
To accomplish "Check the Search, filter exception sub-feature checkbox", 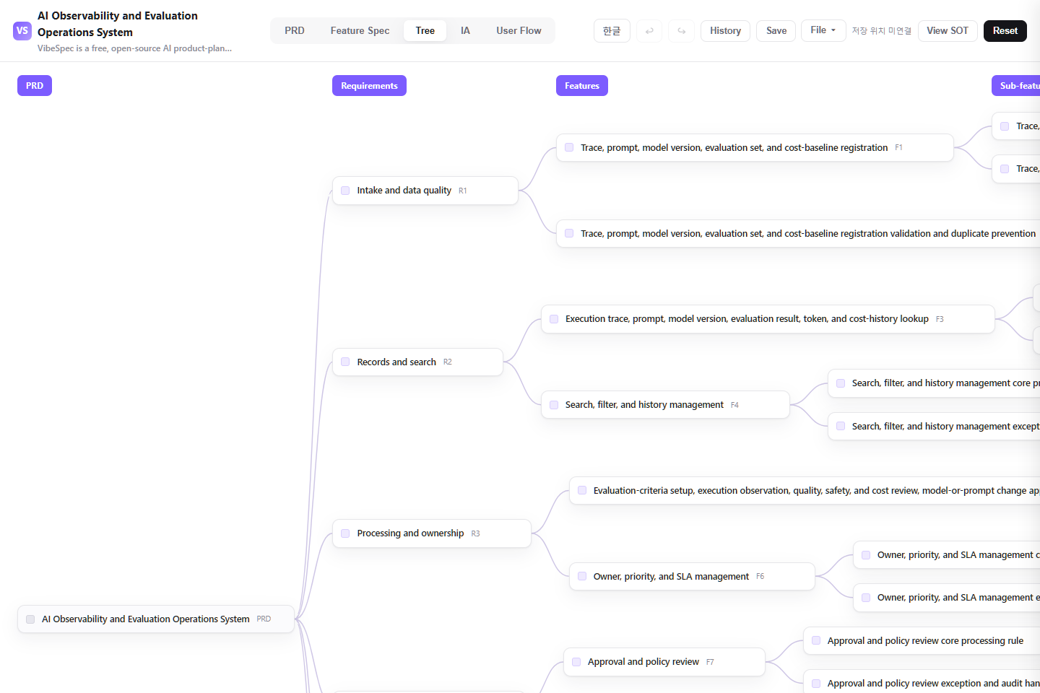I will [x=841, y=426].
